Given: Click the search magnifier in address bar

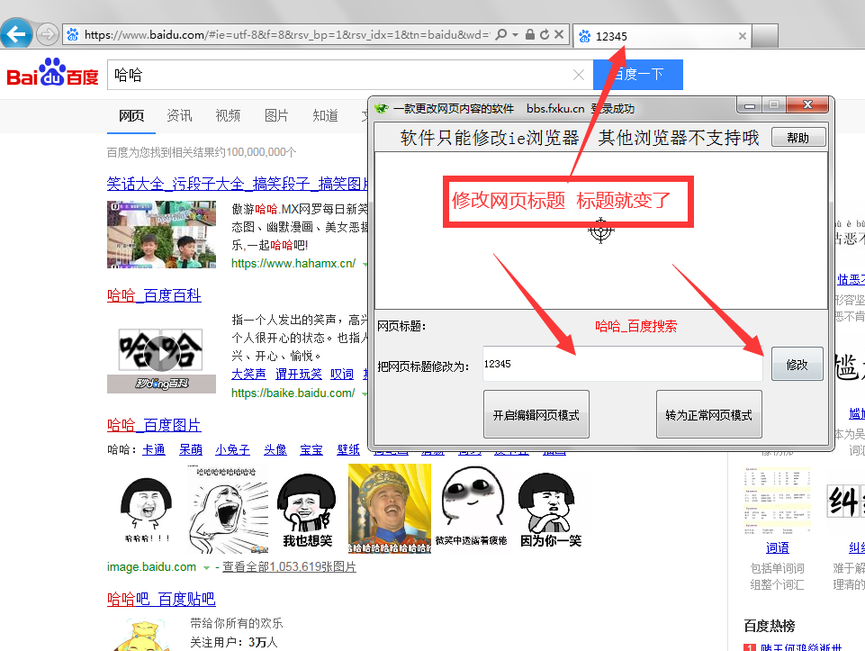Looking at the screenshot, I should pos(501,35).
